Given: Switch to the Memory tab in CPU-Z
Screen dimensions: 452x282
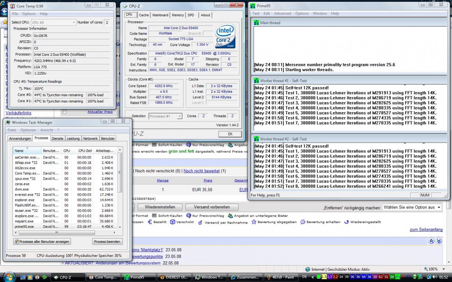Looking at the screenshot, I should click(178, 15).
